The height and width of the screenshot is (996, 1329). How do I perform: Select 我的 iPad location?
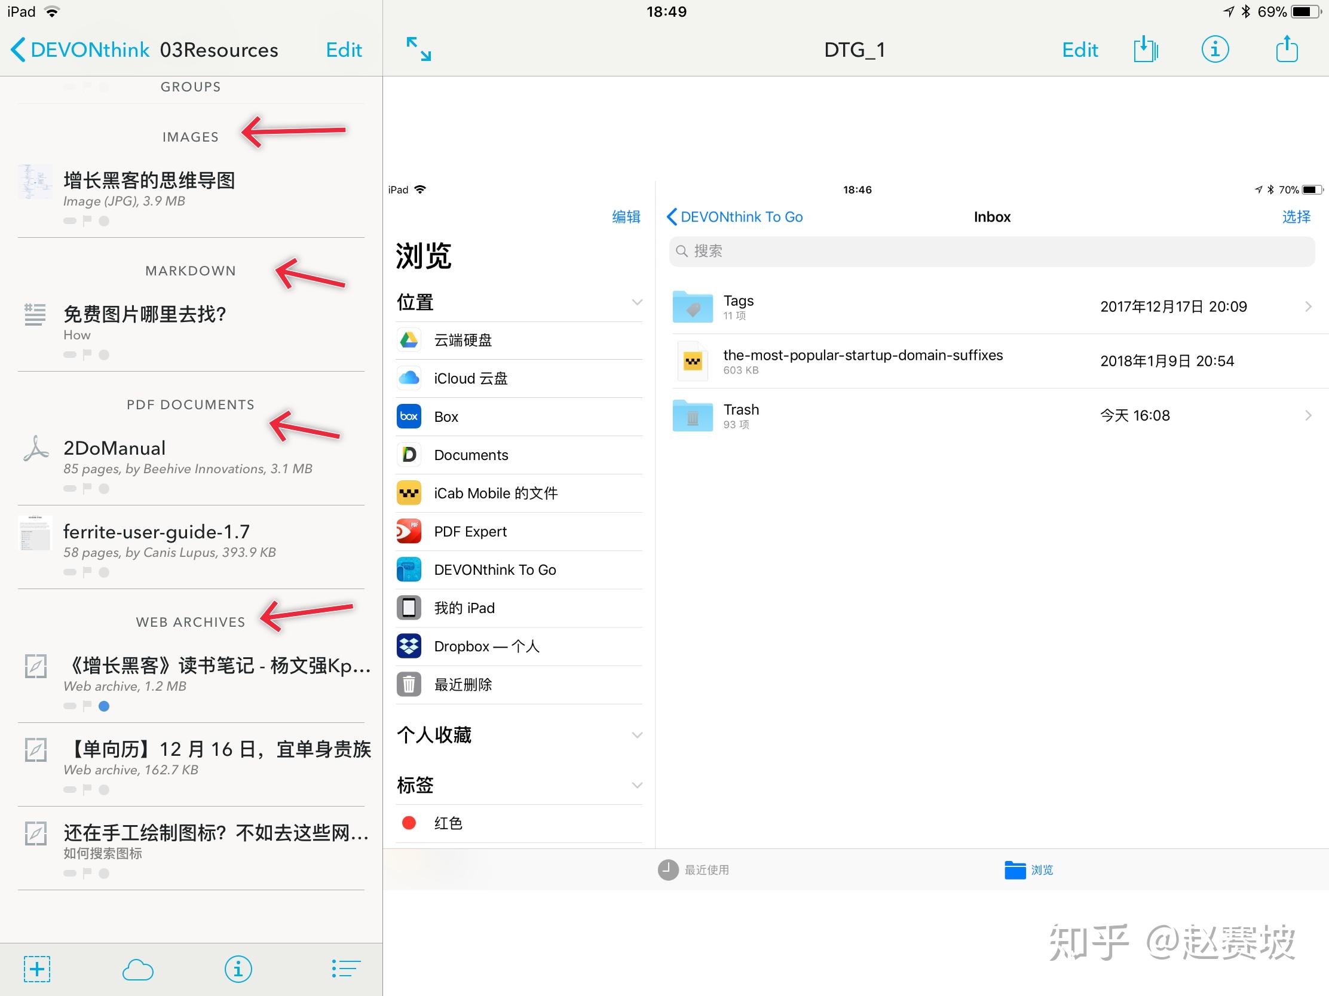519,608
